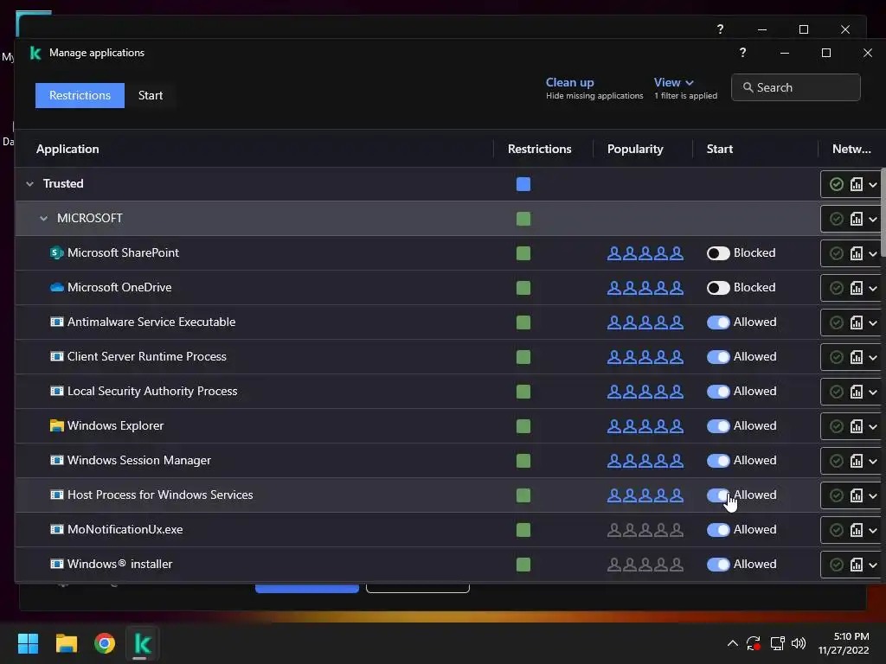Click the traffic chart icon for the MICROSOFT group
This screenshot has width=886, height=664.
click(857, 219)
